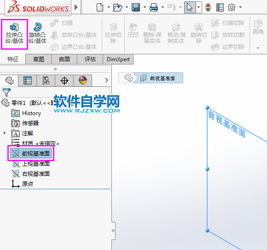Screen dimensions: 267x250
Task: Click the Move/Copy Bodies (移动/复制实体) tool
Action: point(176,33)
